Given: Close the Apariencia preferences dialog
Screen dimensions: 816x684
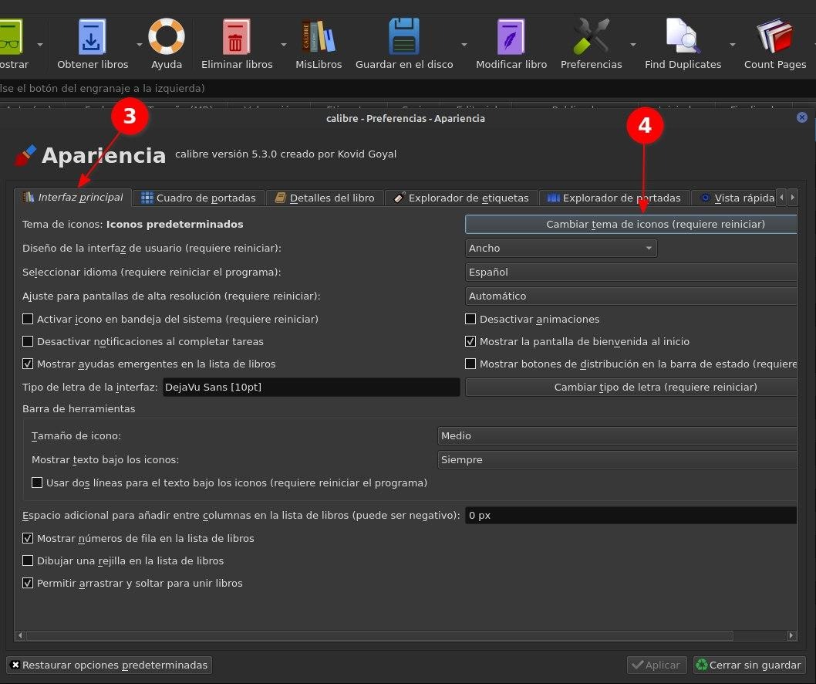Looking at the screenshot, I should (x=802, y=118).
